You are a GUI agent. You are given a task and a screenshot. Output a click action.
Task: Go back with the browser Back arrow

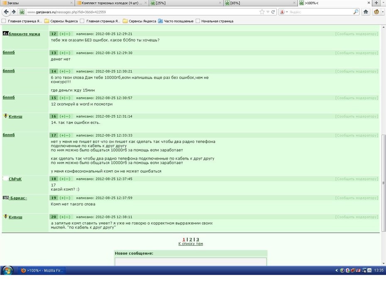(6, 12)
